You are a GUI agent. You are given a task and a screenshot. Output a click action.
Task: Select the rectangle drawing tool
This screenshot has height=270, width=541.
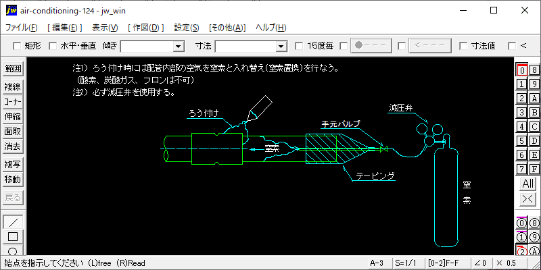[x=13, y=237]
